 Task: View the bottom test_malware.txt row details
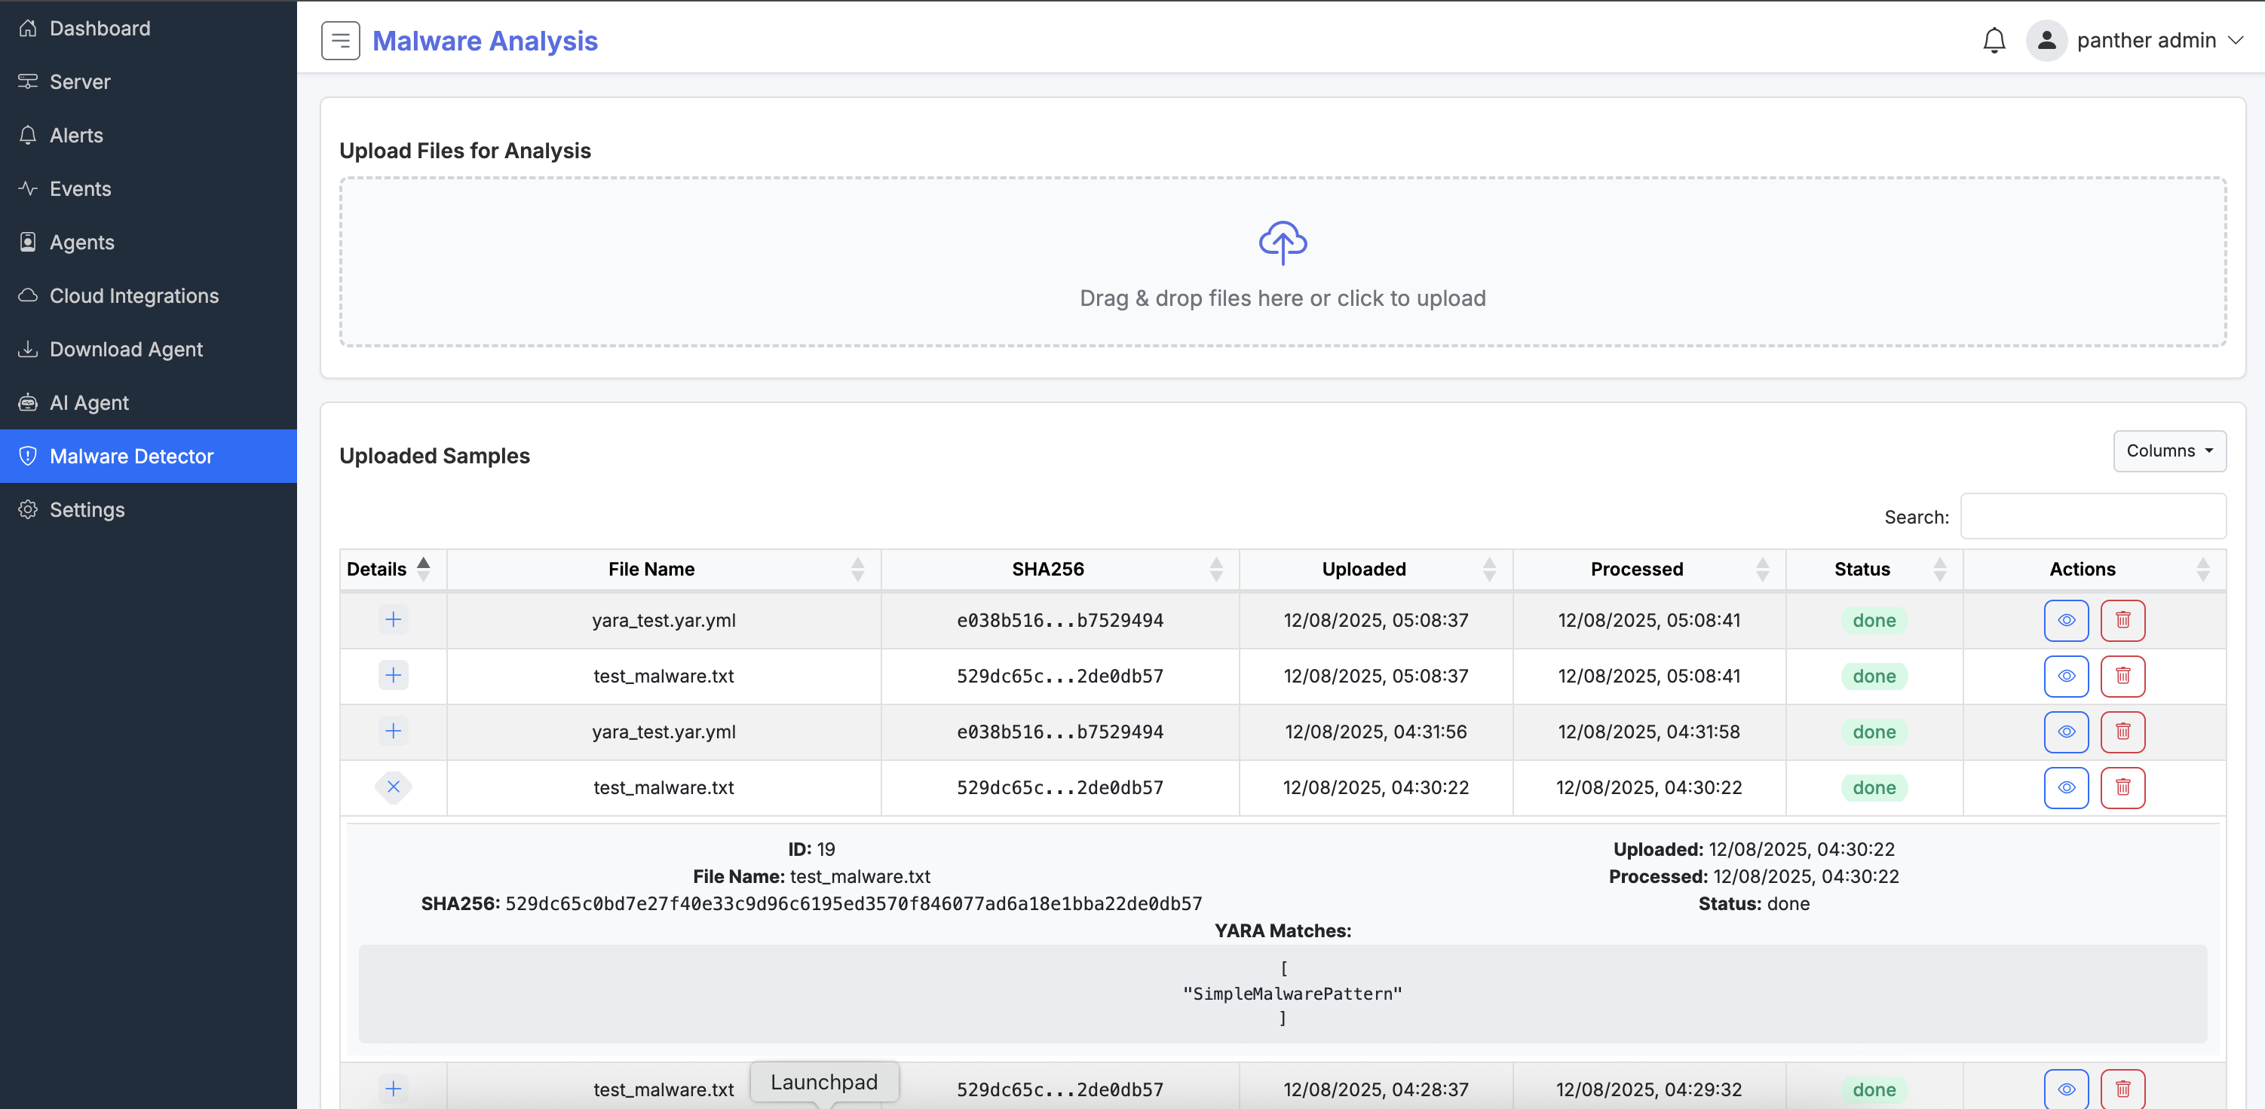coord(2066,1088)
